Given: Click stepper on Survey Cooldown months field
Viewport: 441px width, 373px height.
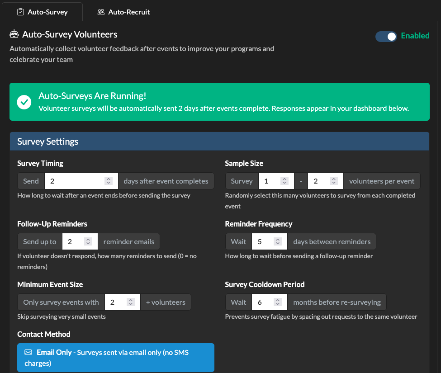Looking at the screenshot, I should (x=278, y=302).
